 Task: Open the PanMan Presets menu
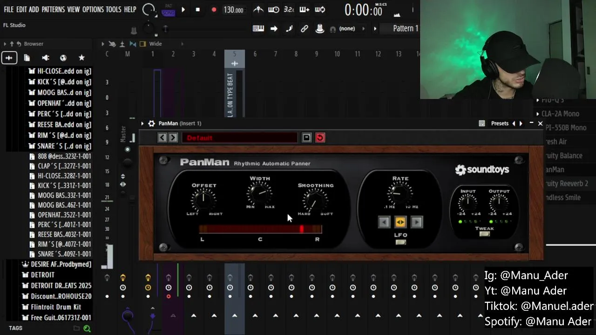point(500,123)
